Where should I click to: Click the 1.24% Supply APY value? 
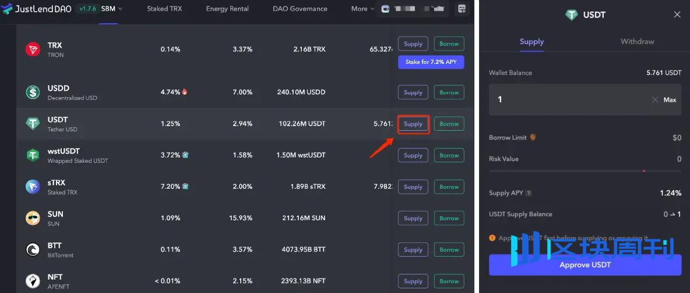(x=671, y=193)
